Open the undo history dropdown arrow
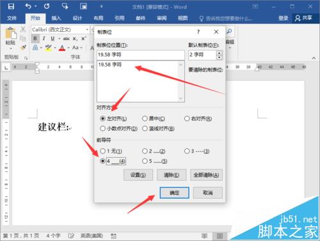 (35, 6)
